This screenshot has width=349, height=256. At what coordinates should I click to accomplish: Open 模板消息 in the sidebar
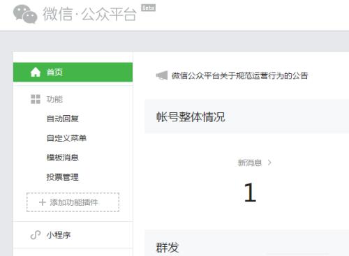coord(63,158)
